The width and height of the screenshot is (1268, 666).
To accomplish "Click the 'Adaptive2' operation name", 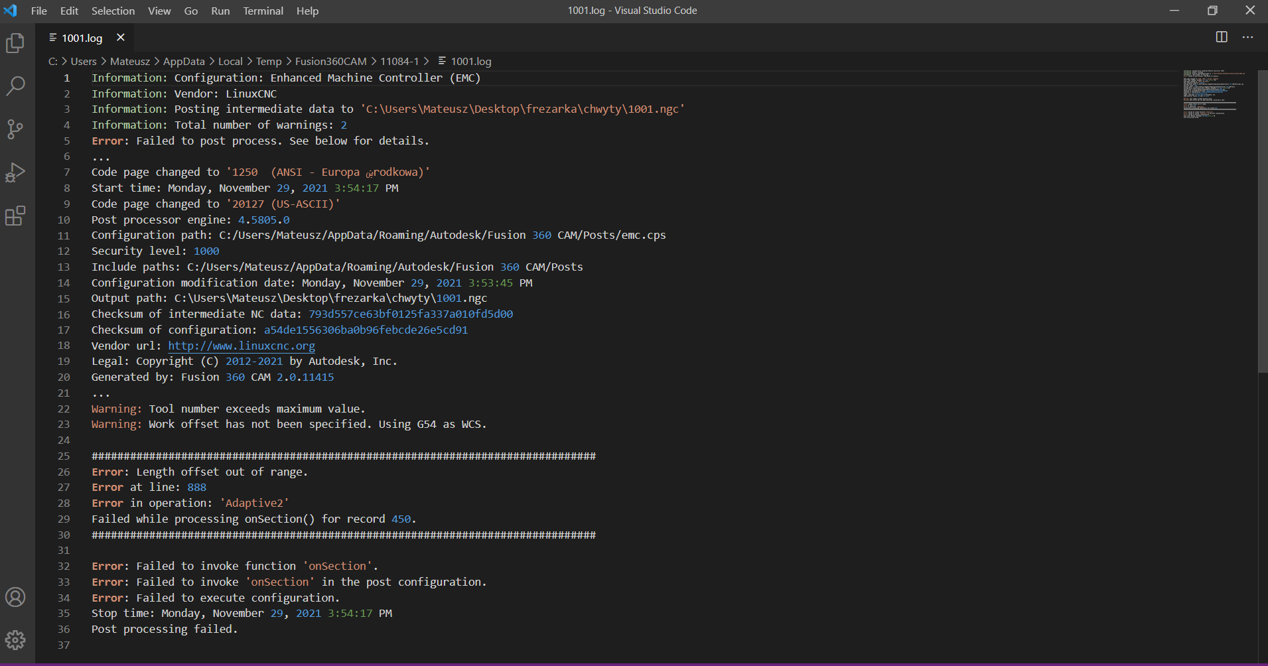I will [x=255, y=503].
